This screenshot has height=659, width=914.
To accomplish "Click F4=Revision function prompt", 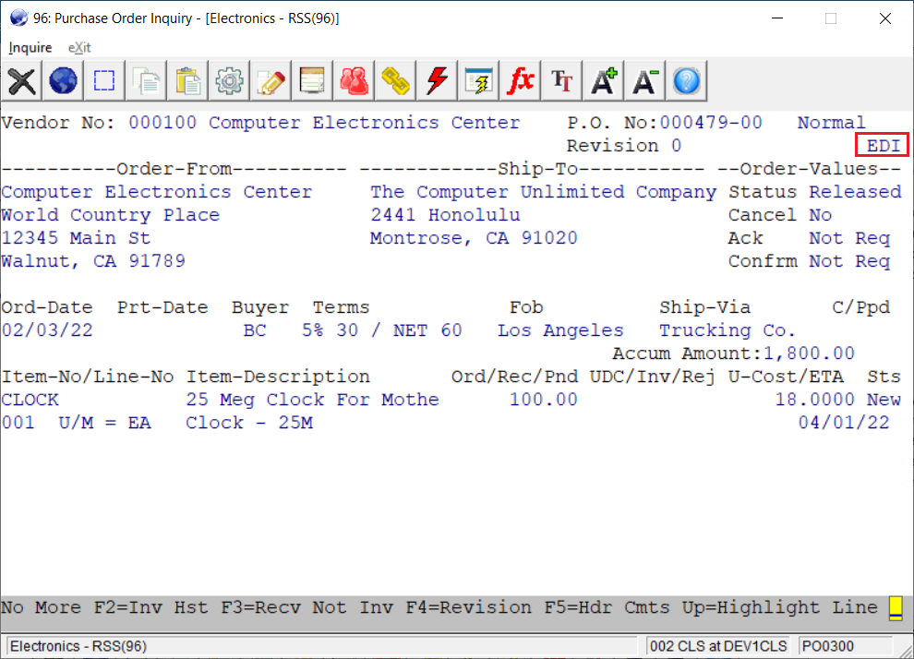I will [468, 607].
